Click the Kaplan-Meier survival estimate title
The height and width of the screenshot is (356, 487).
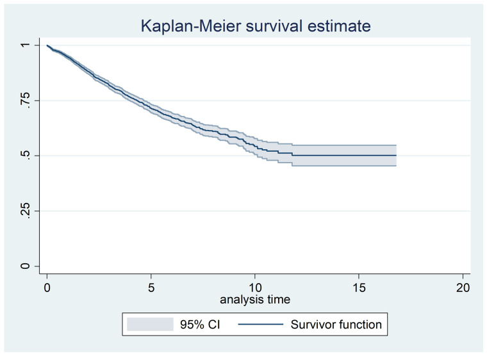[256, 26]
